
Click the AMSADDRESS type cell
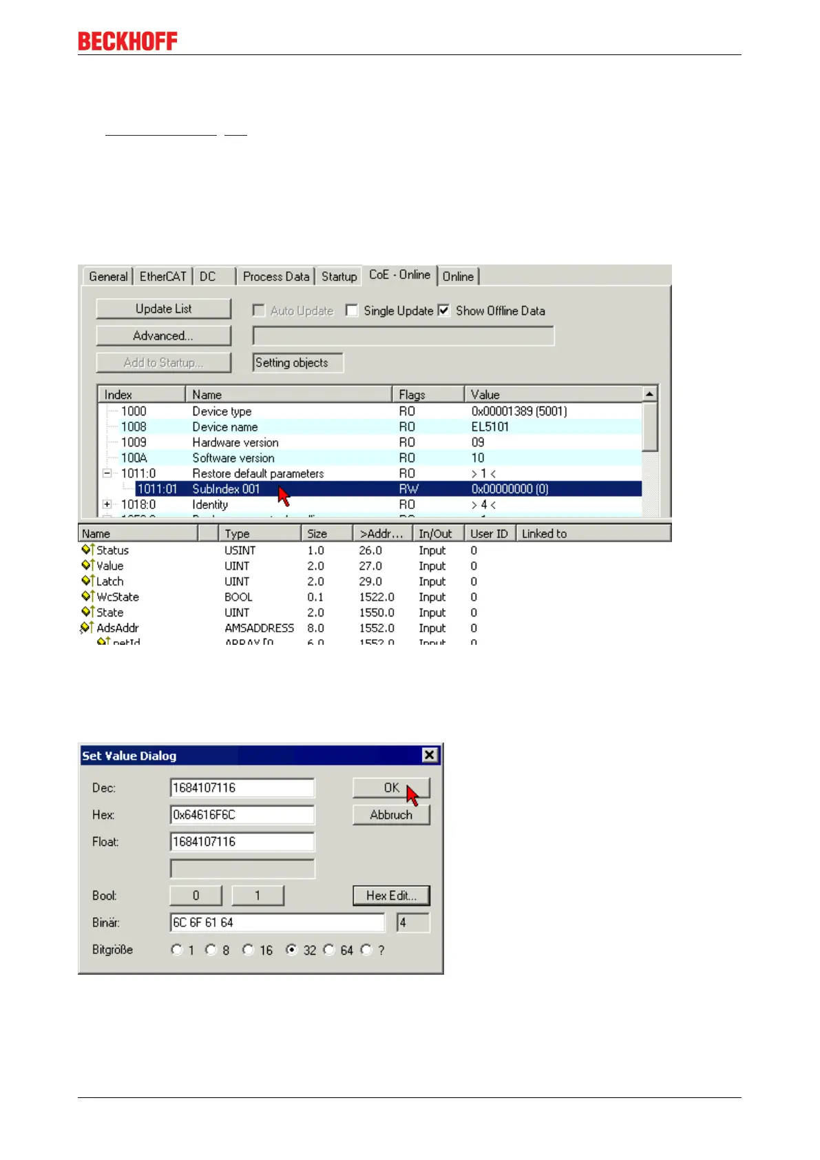259,628
